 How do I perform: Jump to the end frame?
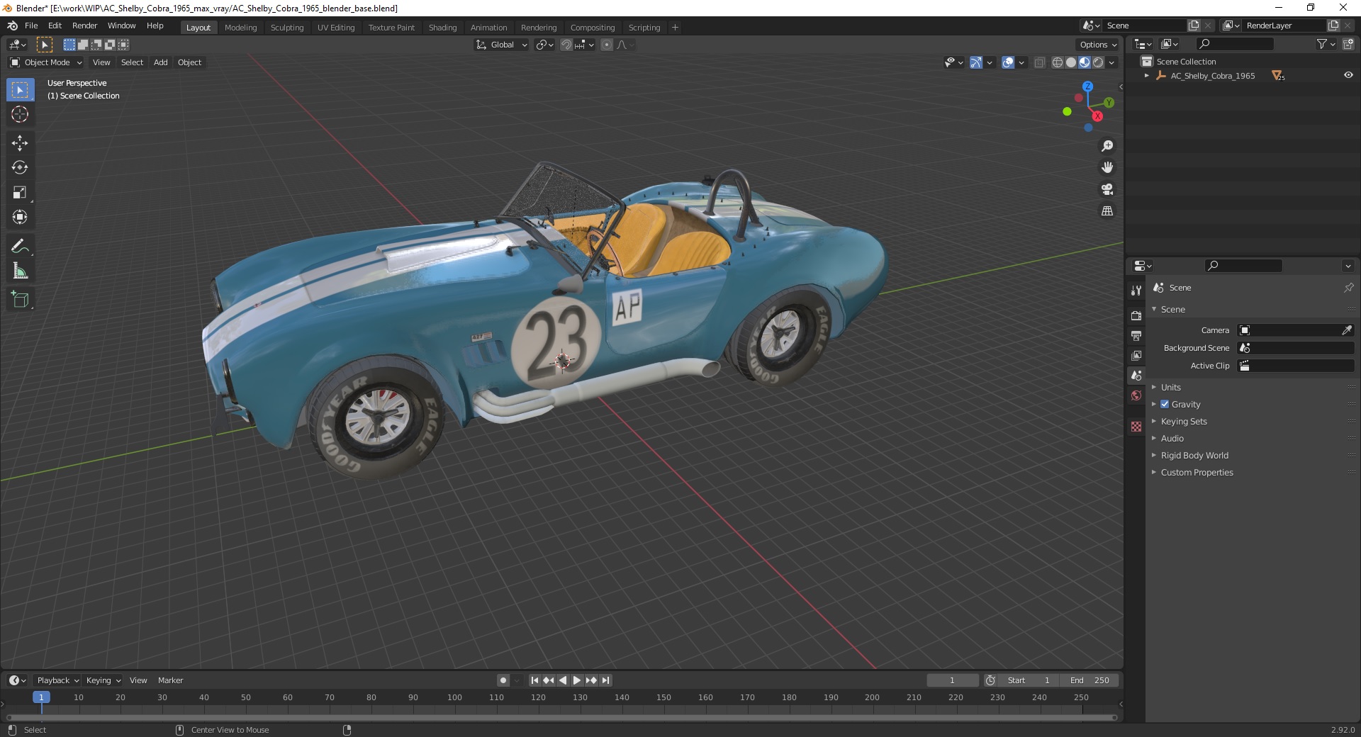tap(605, 680)
